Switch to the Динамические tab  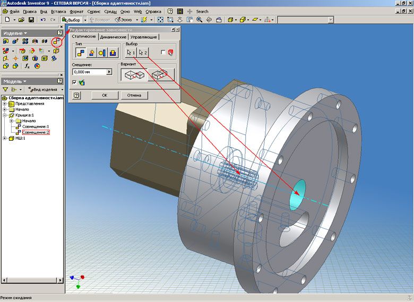point(113,37)
